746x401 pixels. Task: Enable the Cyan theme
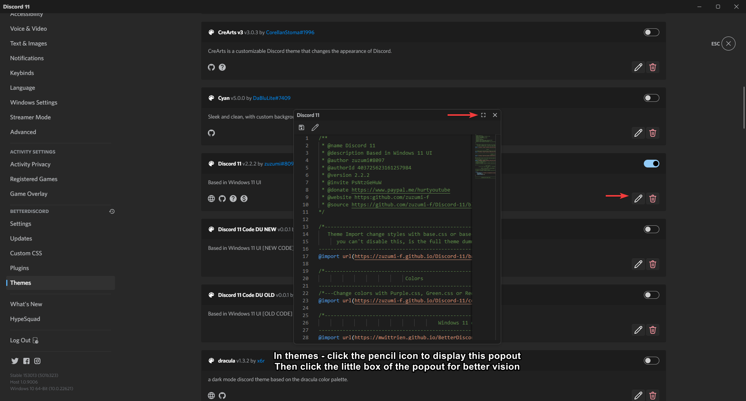click(x=652, y=98)
